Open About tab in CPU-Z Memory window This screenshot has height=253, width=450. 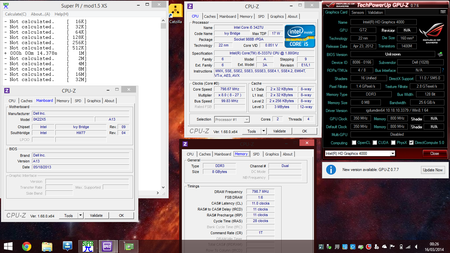[288, 154]
